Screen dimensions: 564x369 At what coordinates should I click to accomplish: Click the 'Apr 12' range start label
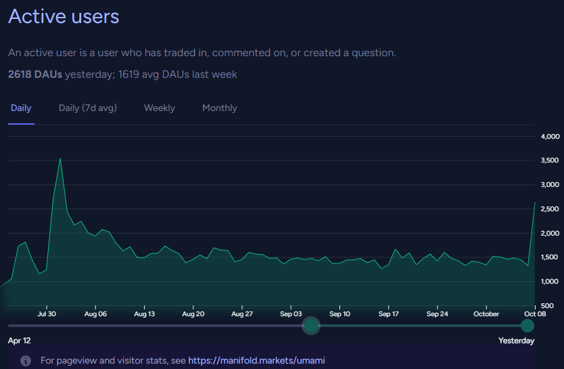pos(20,341)
